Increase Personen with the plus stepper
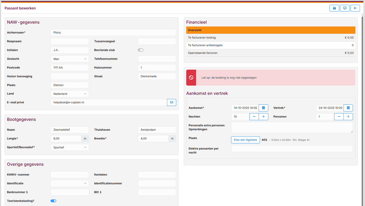 (348, 116)
